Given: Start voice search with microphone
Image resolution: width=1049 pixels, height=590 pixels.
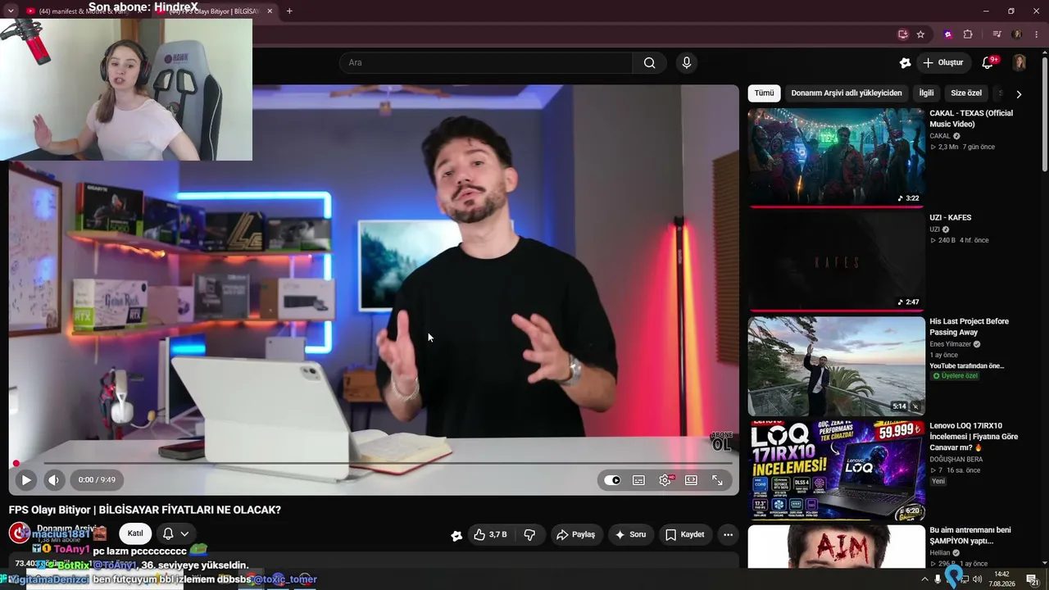Looking at the screenshot, I should tap(687, 62).
